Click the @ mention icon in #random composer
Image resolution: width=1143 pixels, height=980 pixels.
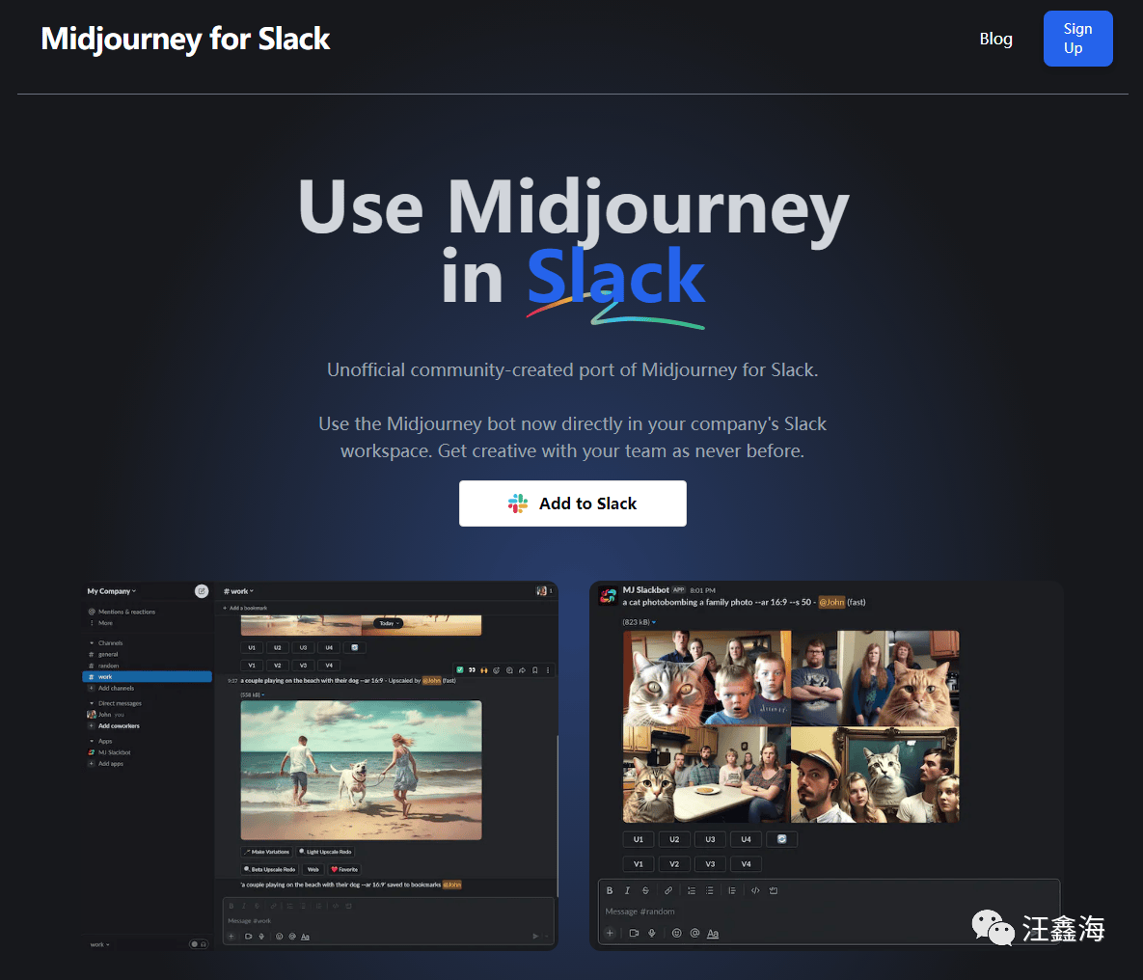coord(694,933)
